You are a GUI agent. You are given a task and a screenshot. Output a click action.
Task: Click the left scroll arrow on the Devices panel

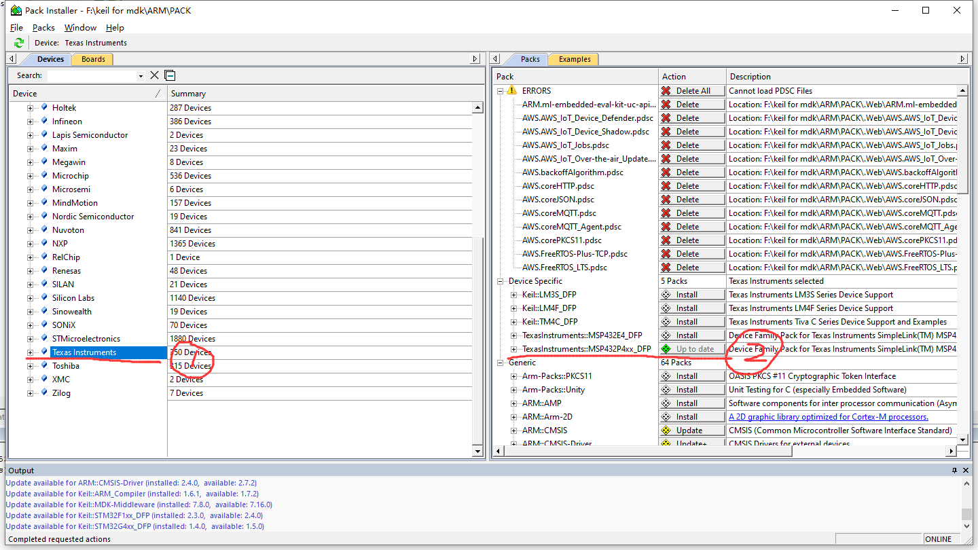pyautogui.click(x=10, y=58)
